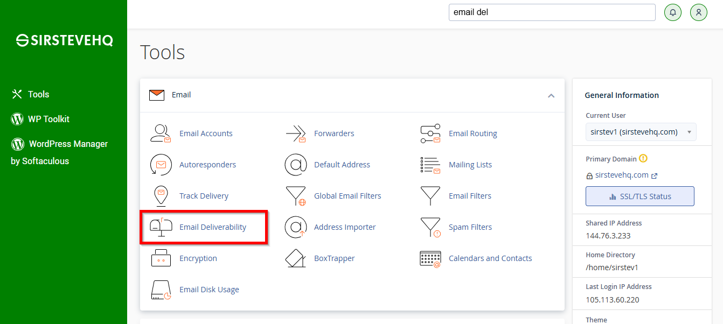The image size is (723, 324).
Task: Open the Email Disk Usage link
Action: [209, 290]
